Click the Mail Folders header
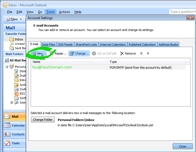The image size is (196, 152). pos(15,54)
